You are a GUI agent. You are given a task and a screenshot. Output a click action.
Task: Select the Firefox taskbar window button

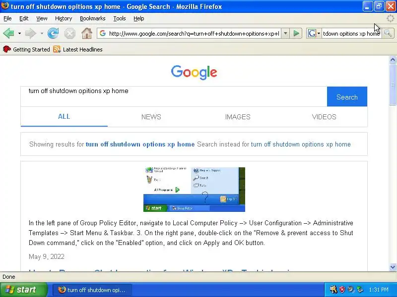click(x=92, y=290)
